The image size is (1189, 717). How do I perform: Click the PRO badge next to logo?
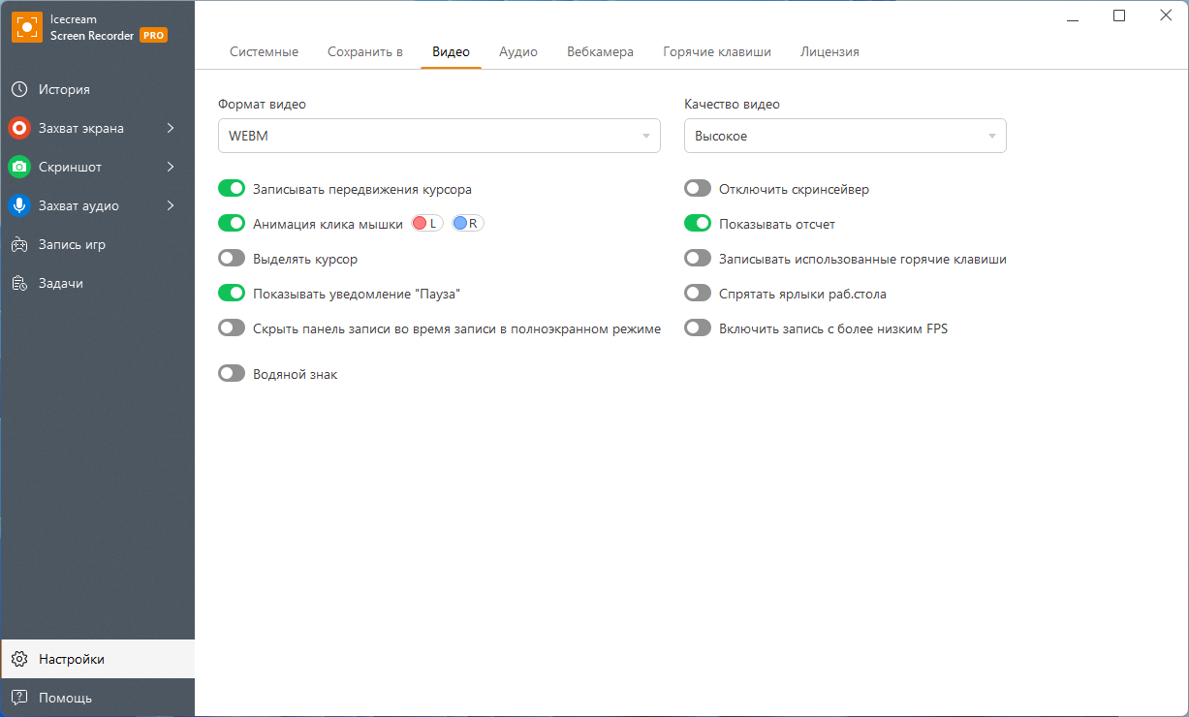coord(153,35)
